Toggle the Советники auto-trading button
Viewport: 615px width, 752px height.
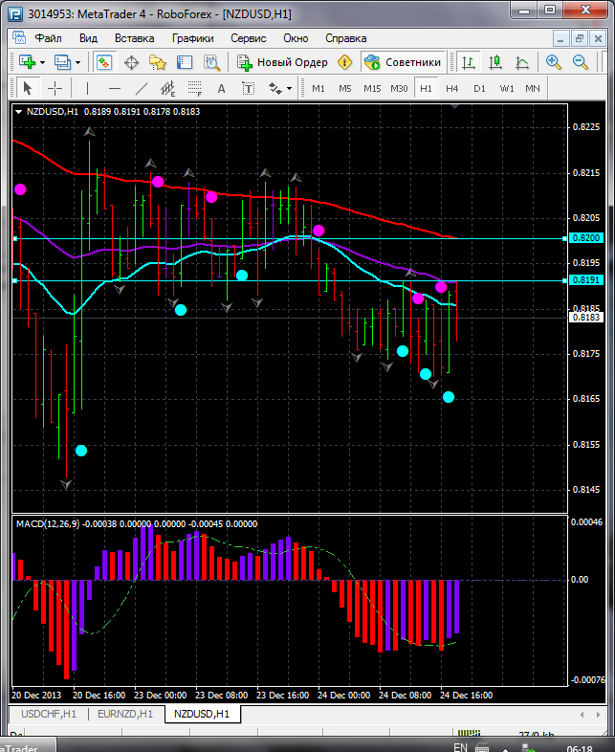click(403, 62)
